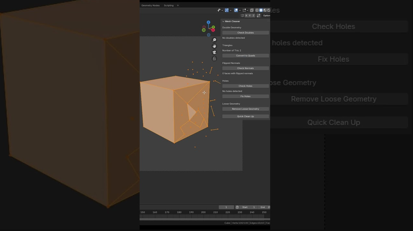Toggle viewport overlays button
This screenshot has height=231, width=413.
[236, 10]
